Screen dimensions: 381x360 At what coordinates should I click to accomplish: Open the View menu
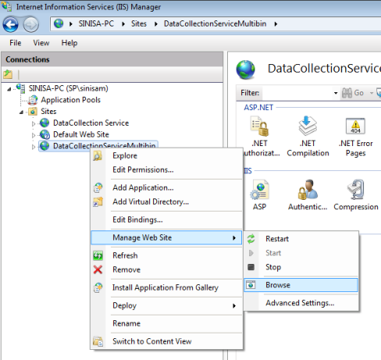[x=41, y=43]
